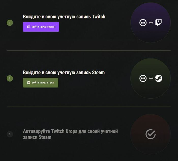The height and width of the screenshot is (161, 178).
Task: Click the Steam logo inside the green login button
Action: click(x=28, y=83)
